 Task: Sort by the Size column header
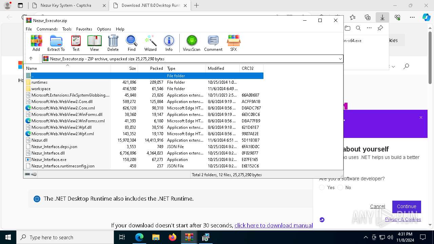click(124, 68)
